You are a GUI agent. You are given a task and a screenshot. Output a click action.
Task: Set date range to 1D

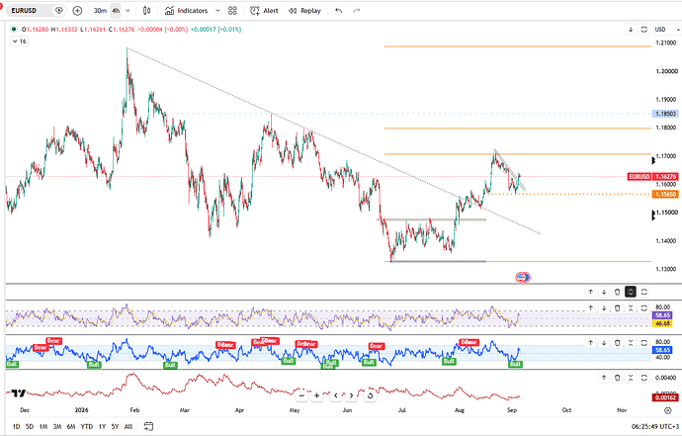coord(16,426)
